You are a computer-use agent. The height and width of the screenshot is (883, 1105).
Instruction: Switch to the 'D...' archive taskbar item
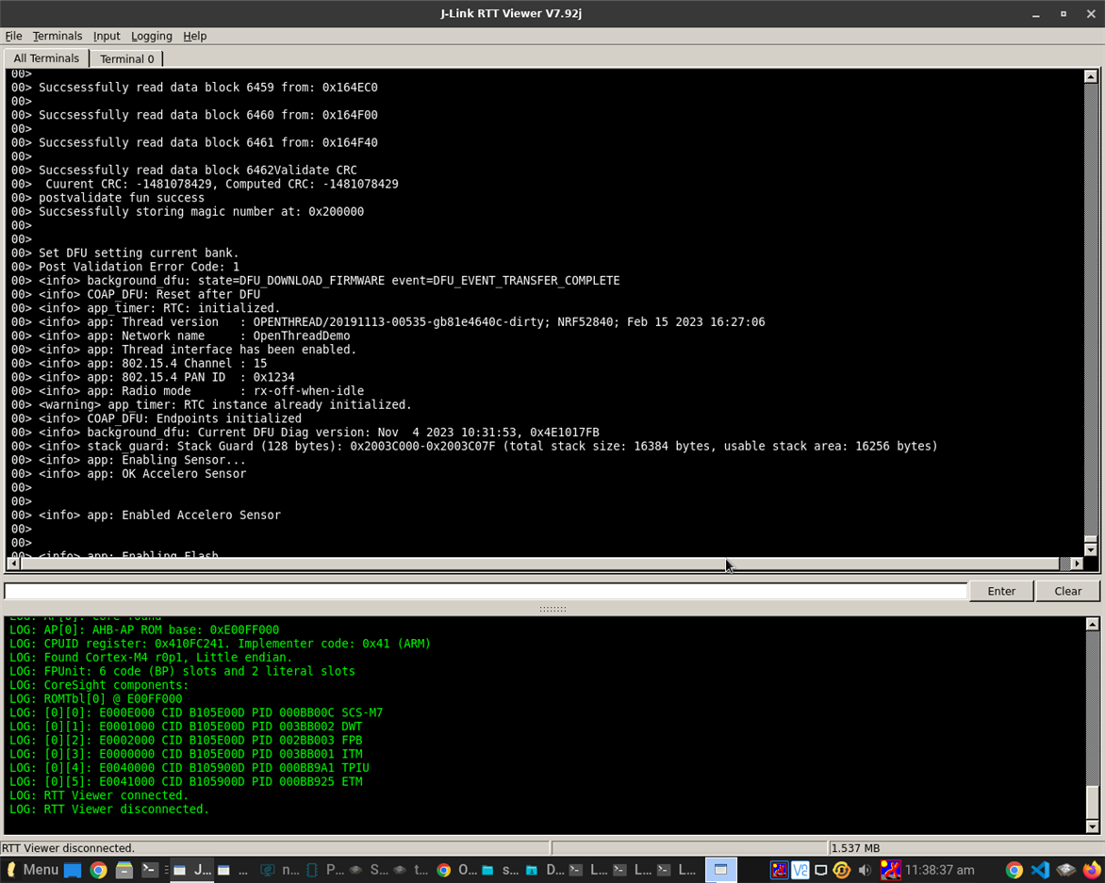pyautogui.click(x=544, y=870)
